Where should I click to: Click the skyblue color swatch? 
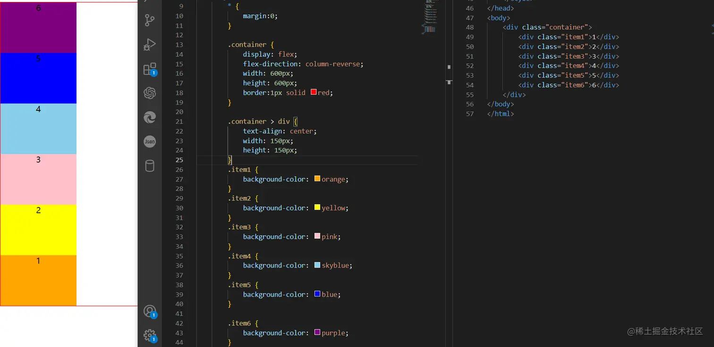[317, 265]
